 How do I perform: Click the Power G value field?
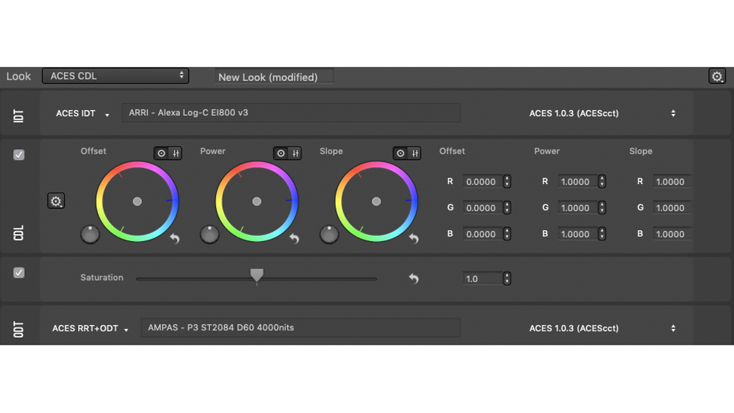click(578, 207)
